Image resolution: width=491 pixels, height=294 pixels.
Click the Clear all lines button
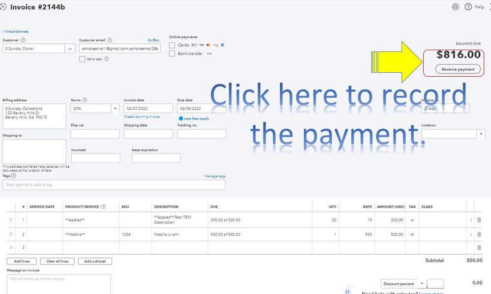click(58, 261)
